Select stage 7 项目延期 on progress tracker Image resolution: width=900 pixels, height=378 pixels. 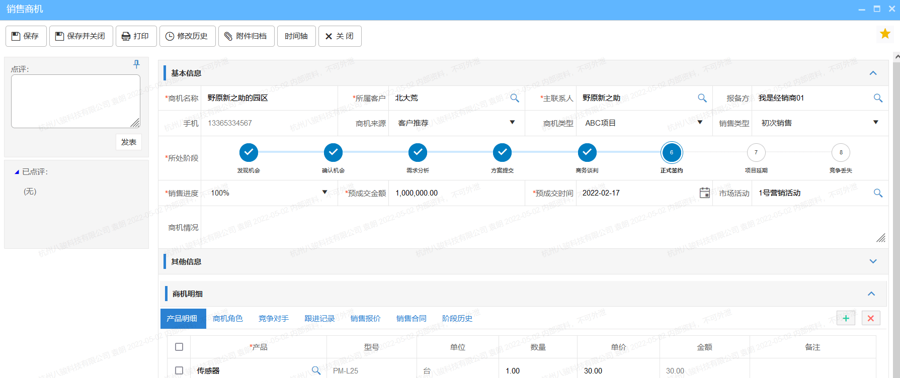point(756,153)
